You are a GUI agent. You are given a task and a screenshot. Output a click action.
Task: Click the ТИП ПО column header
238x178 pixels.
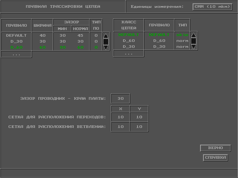[96, 26]
